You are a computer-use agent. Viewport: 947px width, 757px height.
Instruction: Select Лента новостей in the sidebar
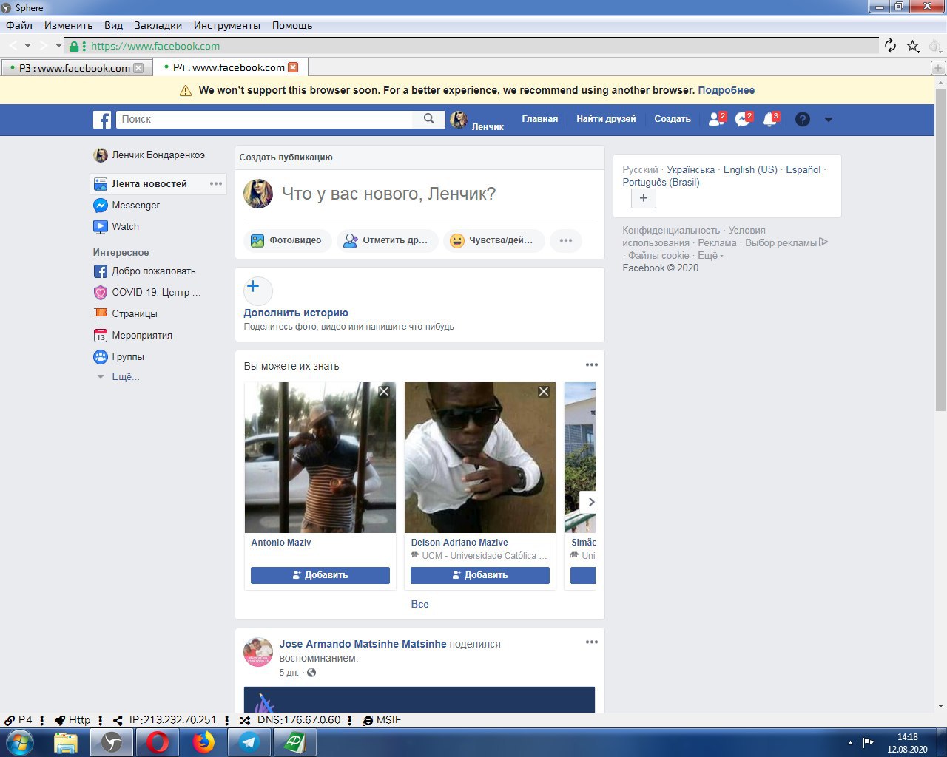[149, 183]
